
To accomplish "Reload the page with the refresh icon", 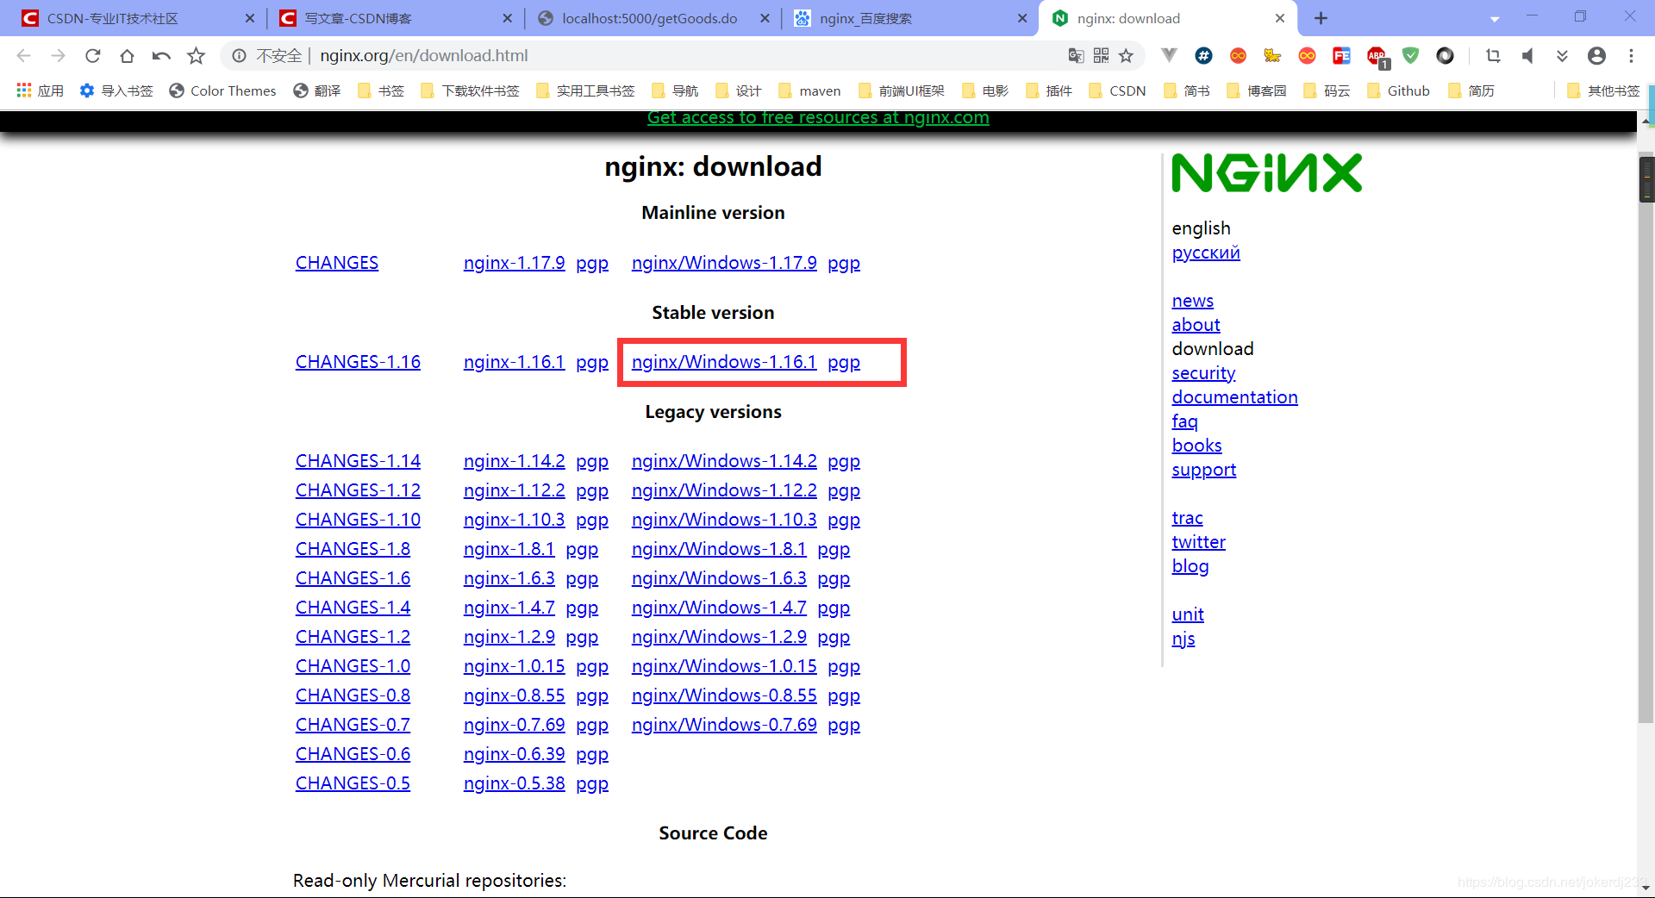I will (93, 56).
